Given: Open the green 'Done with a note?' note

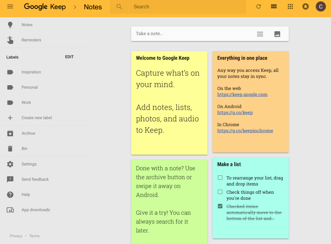Looking at the screenshot, I should click(169, 202).
